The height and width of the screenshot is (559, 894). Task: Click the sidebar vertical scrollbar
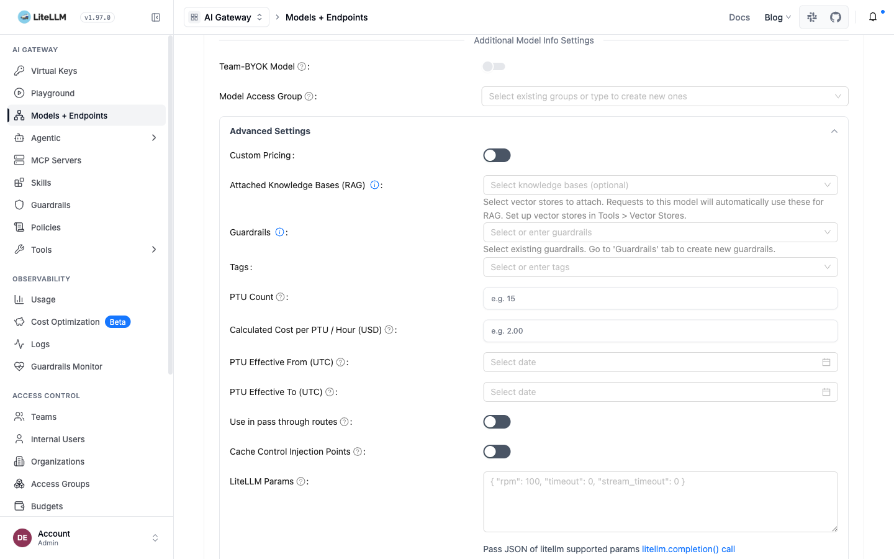click(170, 205)
